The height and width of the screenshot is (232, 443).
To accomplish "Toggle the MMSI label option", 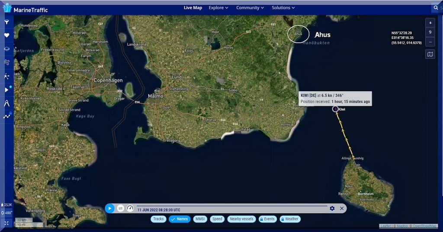I will point(200,219).
